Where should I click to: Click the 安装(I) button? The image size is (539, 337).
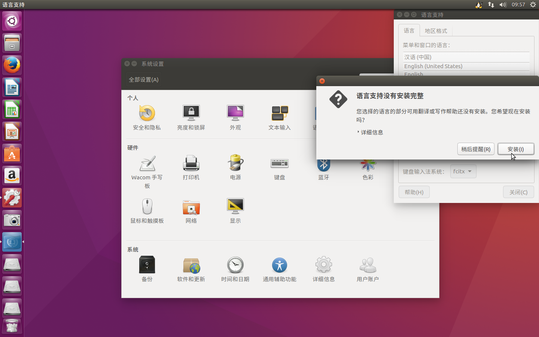[x=516, y=149]
